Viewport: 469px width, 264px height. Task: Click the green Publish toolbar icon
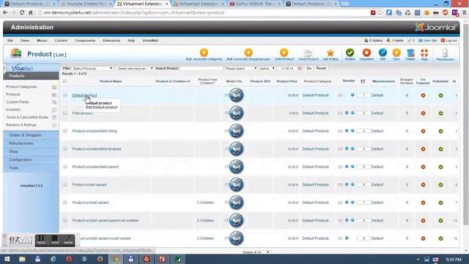[350, 53]
